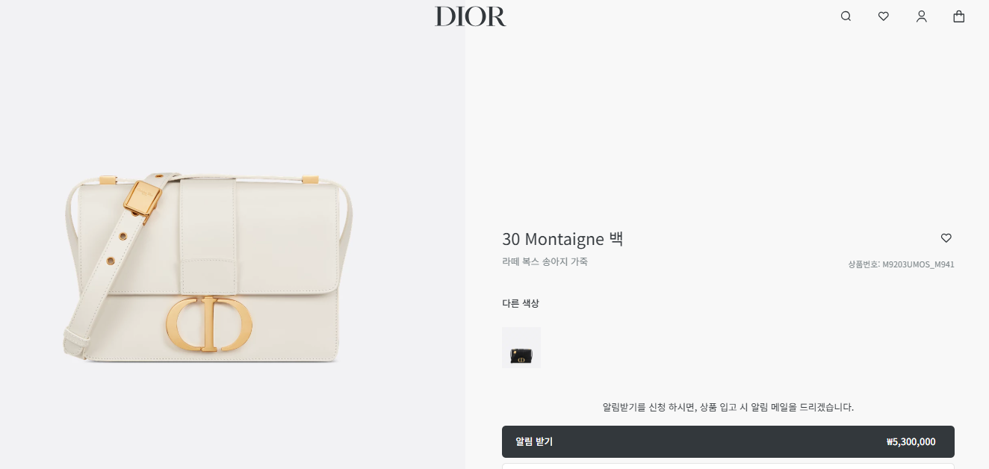Go to homepage via the DIOR logo
The width and height of the screenshot is (989, 469).
(471, 16)
